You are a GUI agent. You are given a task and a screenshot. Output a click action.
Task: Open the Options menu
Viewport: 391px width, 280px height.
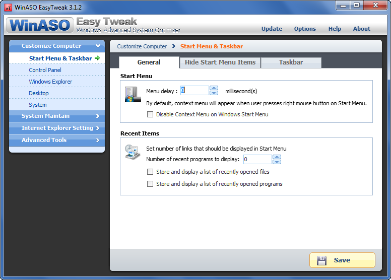(x=305, y=29)
